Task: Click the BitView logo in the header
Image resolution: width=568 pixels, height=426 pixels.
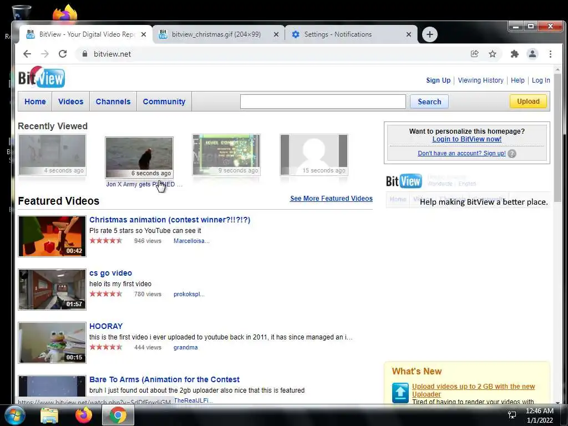Action: coord(42,77)
